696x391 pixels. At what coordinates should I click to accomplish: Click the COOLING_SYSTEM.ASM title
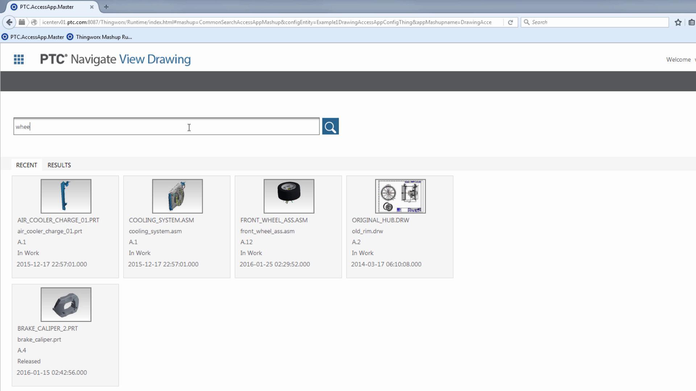[161, 220]
